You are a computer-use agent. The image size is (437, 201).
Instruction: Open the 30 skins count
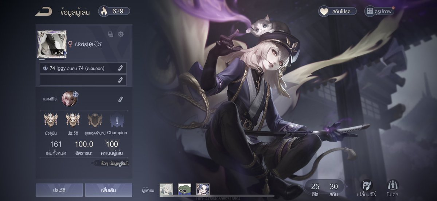[333, 189]
